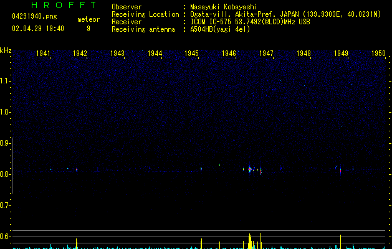Click frequency axis label 0.8
The height and width of the screenshot is (249, 392).
(5, 174)
